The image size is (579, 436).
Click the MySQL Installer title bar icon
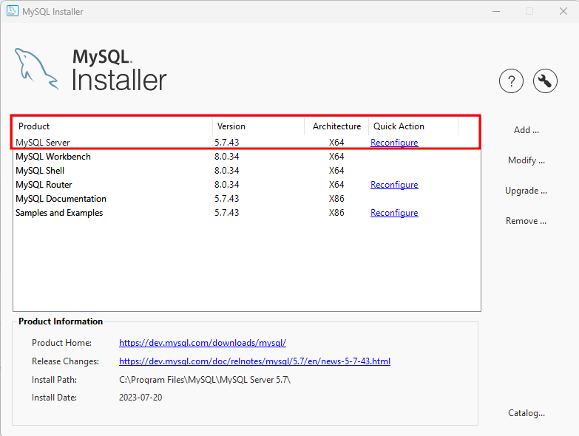pyautogui.click(x=12, y=11)
